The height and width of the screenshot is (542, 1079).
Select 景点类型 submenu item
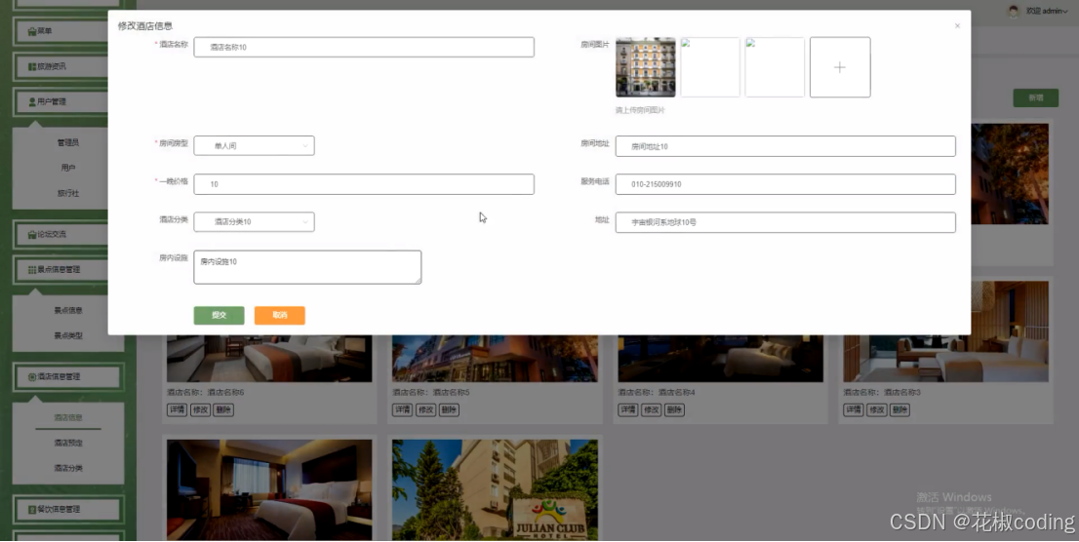click(68, 335)
